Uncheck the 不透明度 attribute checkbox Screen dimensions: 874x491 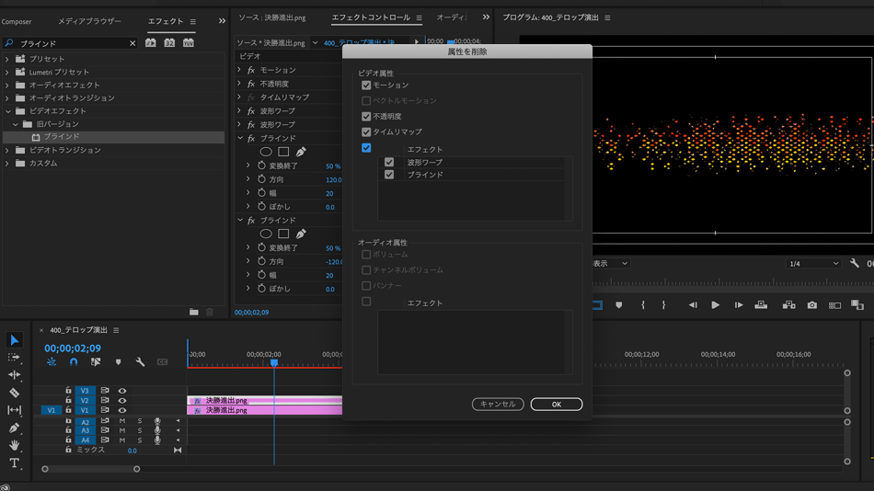pyautogui.click(x=366, y=117)
